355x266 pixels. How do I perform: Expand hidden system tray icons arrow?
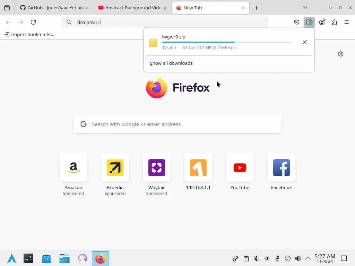(x=308, y=258)
